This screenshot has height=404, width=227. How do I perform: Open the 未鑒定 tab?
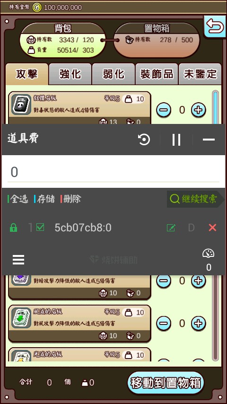point(200,74)
